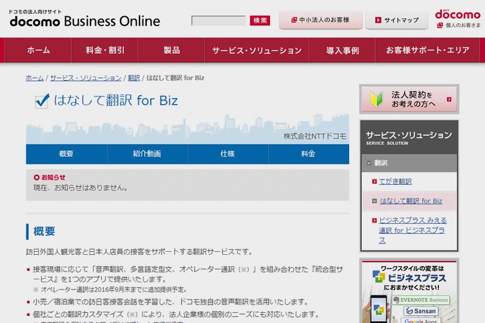This screenshot has height=323, width=485.
Task: Click the icon beside 個人のお客さま
Action: point(440,25)
